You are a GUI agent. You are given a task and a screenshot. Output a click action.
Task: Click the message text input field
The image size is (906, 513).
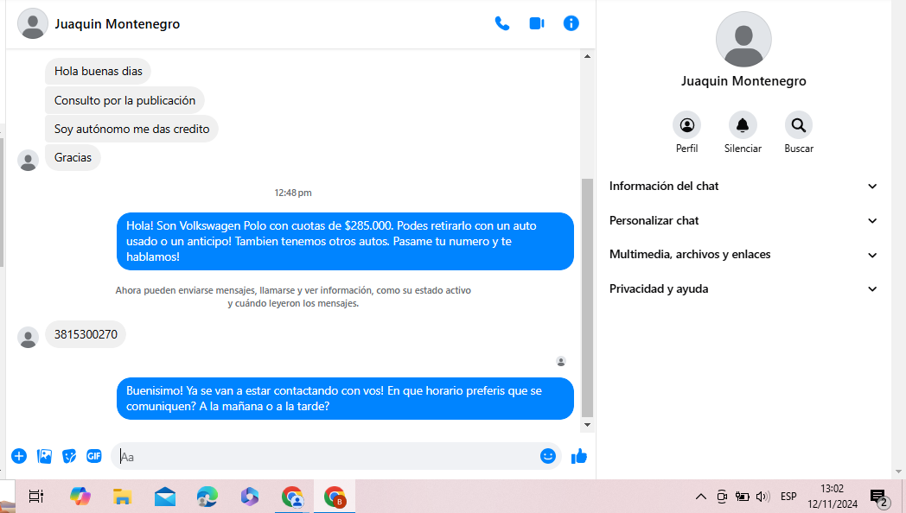329,457
